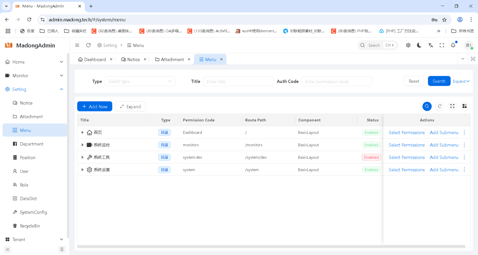Expand the 系统设置 tree row

click(x=82, y=170)
